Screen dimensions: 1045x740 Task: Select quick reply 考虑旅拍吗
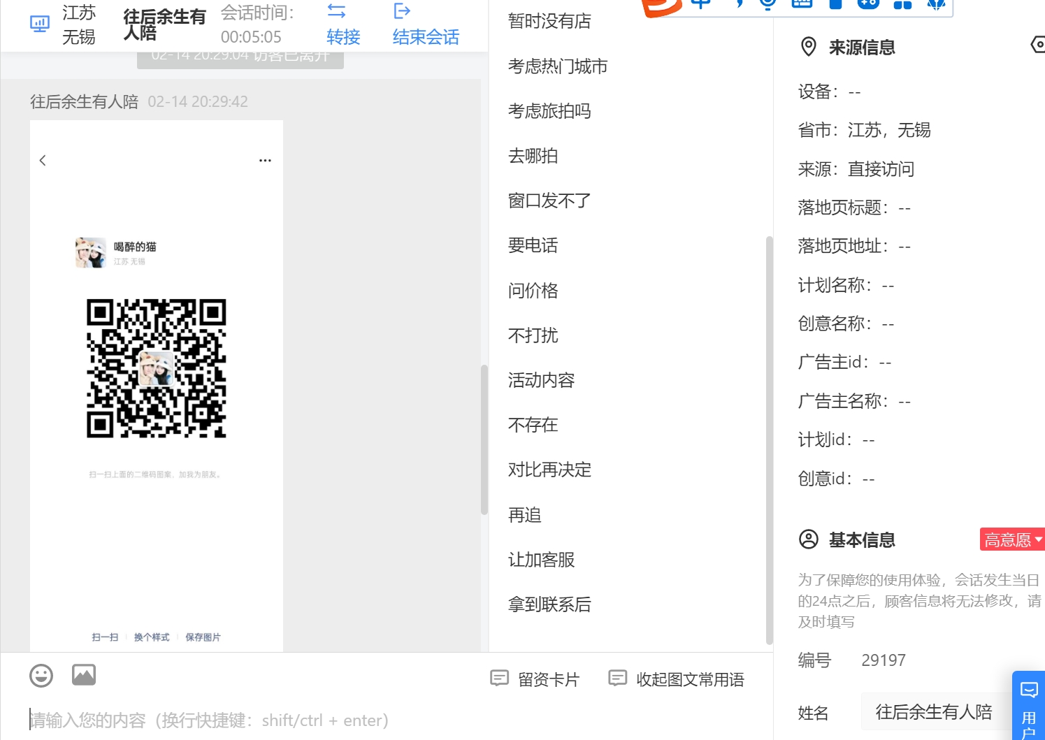point(549,111)
